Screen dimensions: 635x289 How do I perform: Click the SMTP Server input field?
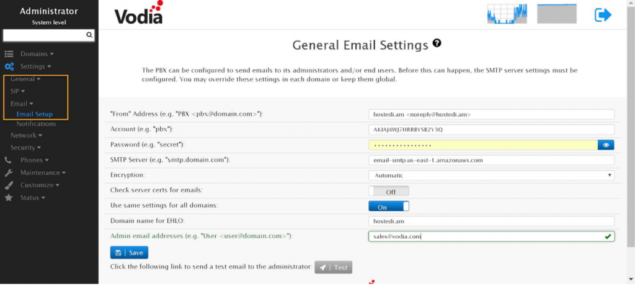point(491,160)
